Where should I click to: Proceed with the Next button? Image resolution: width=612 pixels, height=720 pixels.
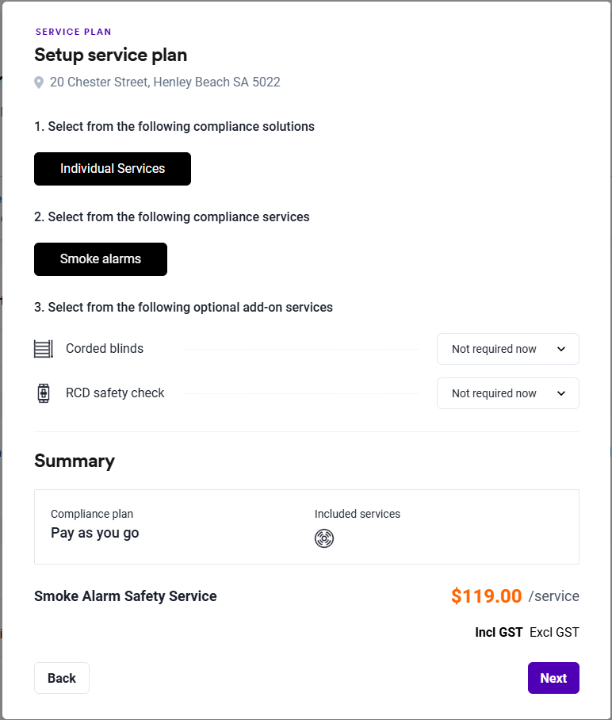pyautogui.click(x=553, y=678)
